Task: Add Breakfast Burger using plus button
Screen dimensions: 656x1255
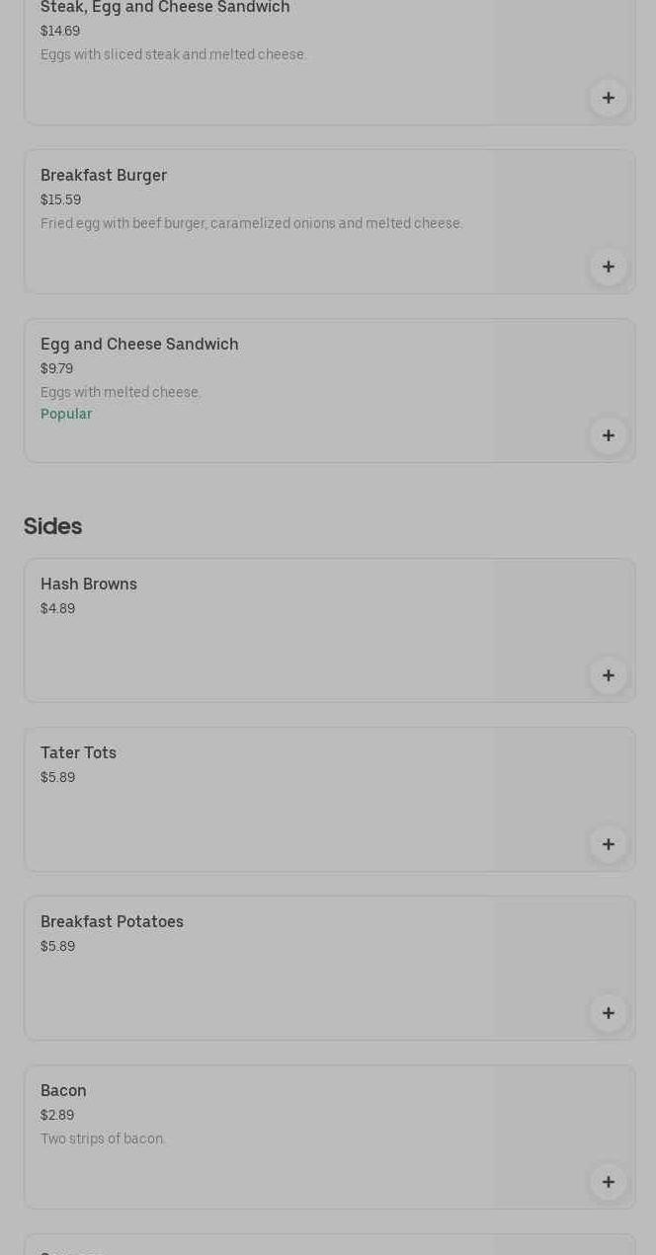Action: click(x=608, y=267)
